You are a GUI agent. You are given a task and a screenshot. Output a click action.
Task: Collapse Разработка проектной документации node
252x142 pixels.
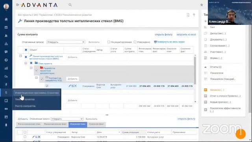(x=31, y=68)
